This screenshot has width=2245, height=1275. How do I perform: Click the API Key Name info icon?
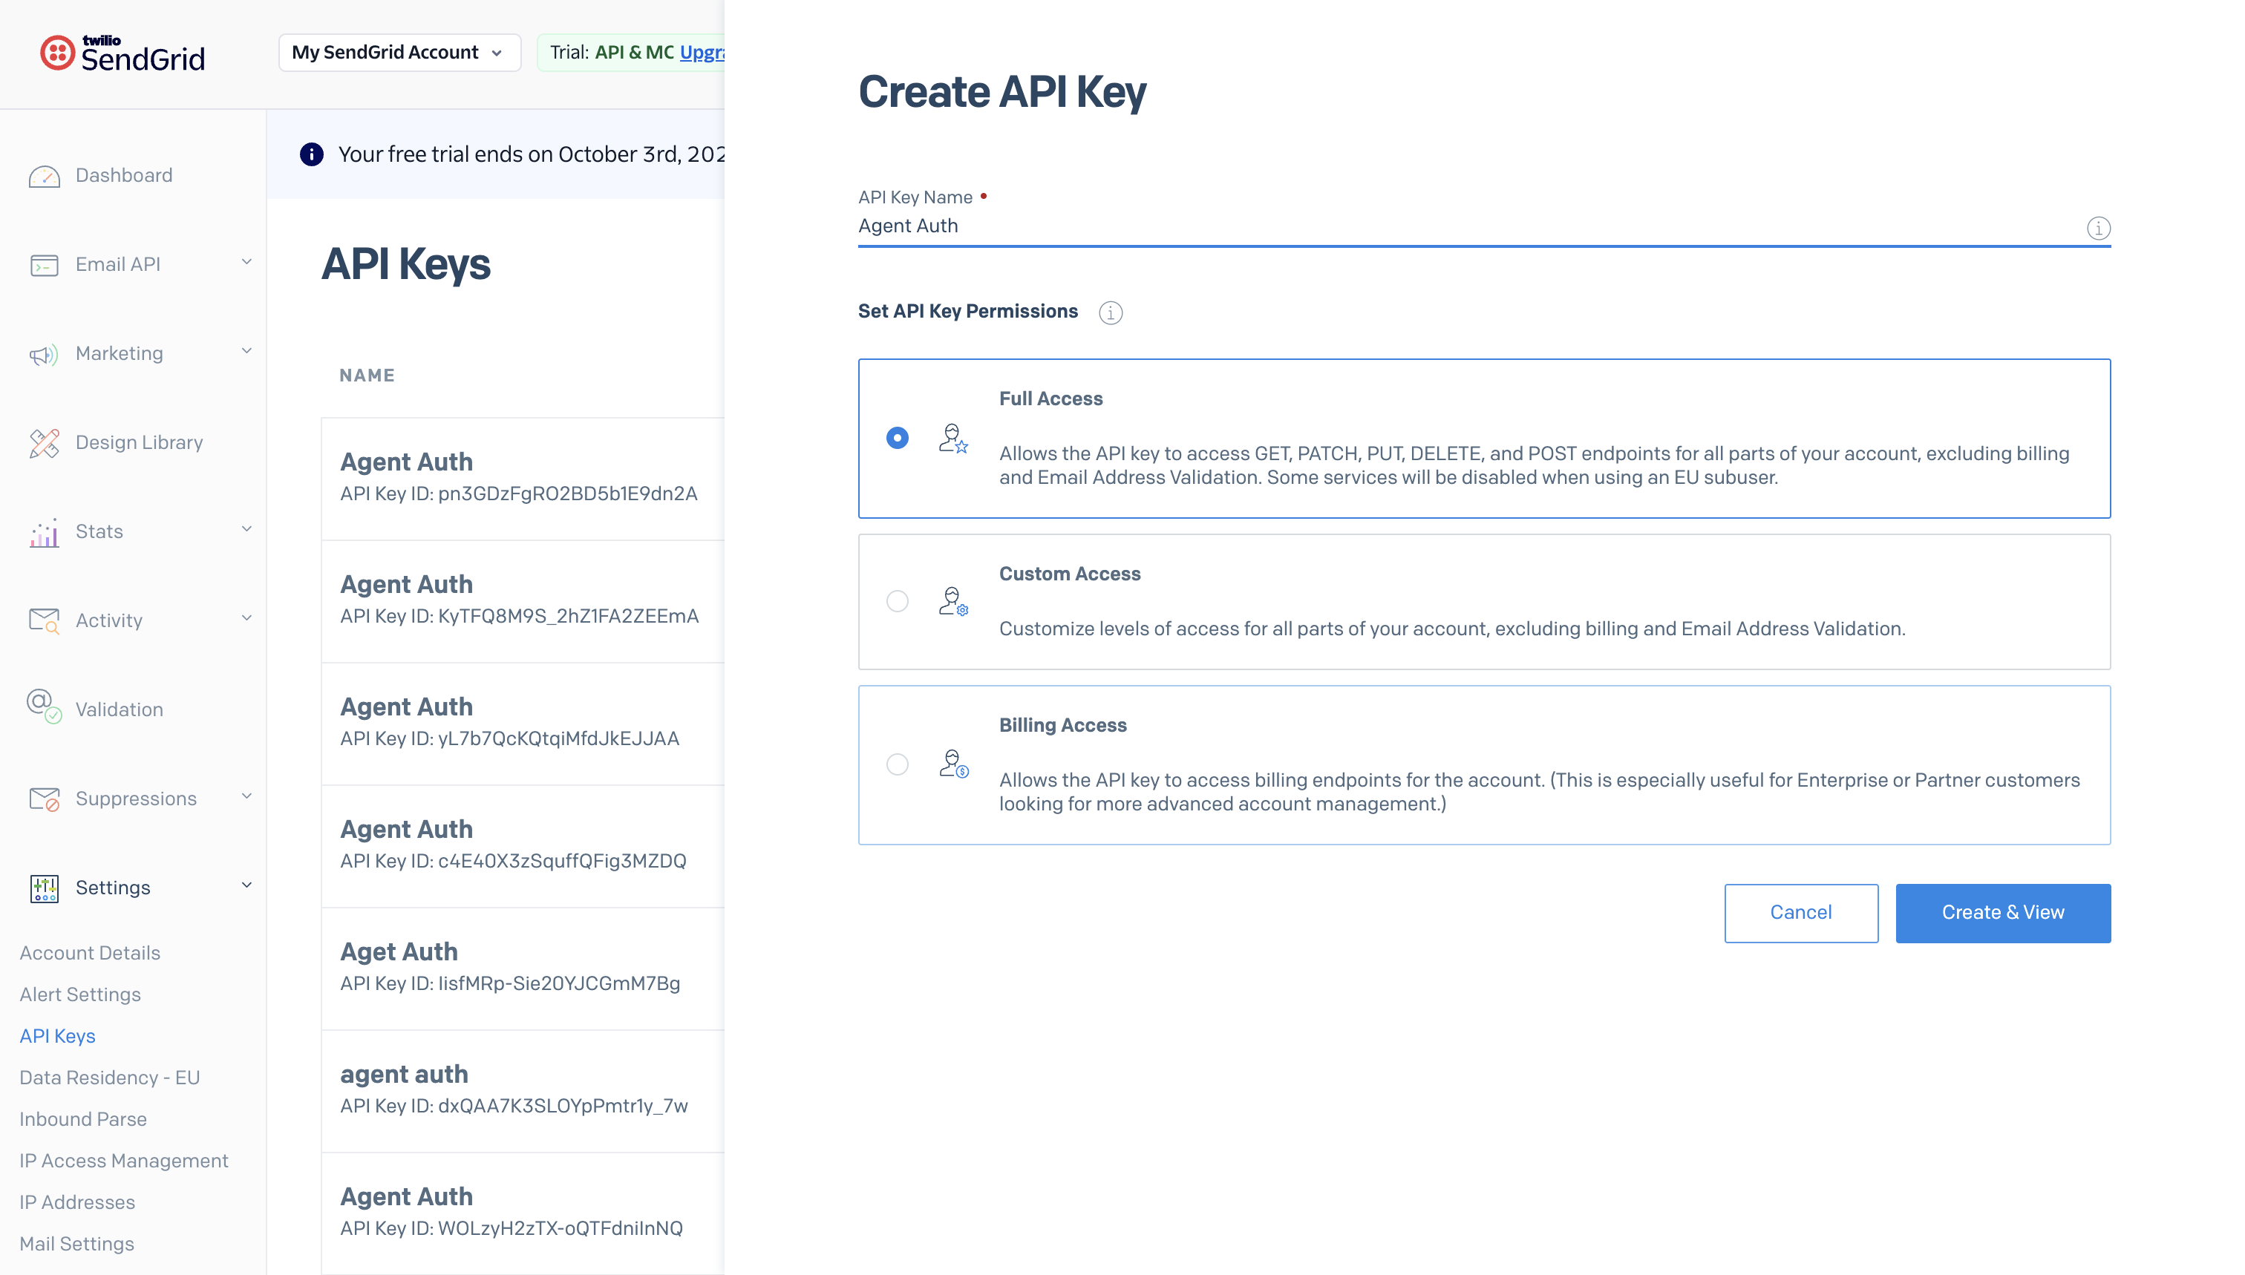tap(2098, 228)
